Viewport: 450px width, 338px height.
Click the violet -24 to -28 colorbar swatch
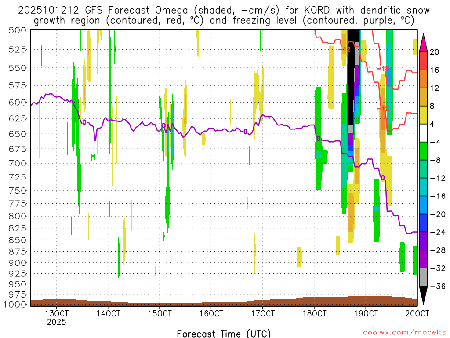pyautogui.click(x=423, y=241)
